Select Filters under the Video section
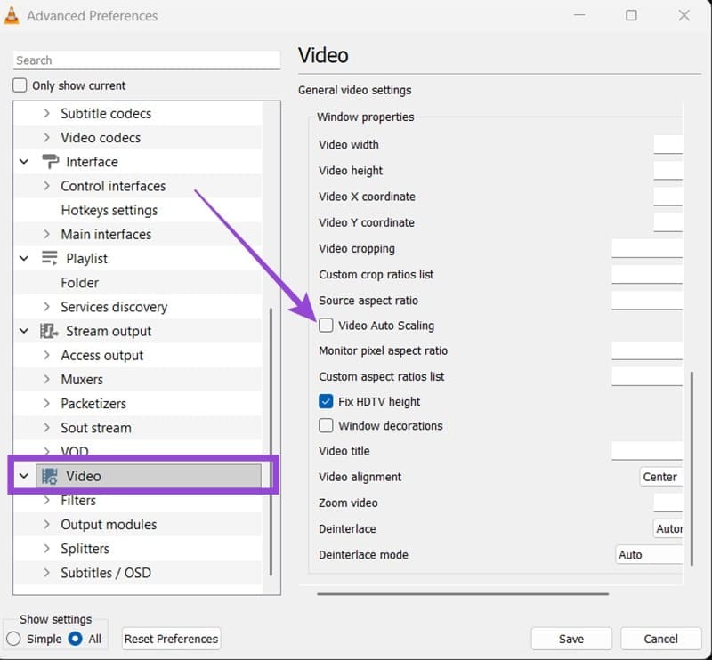Screen dimensions: 712x660 (x=78, y=500)
